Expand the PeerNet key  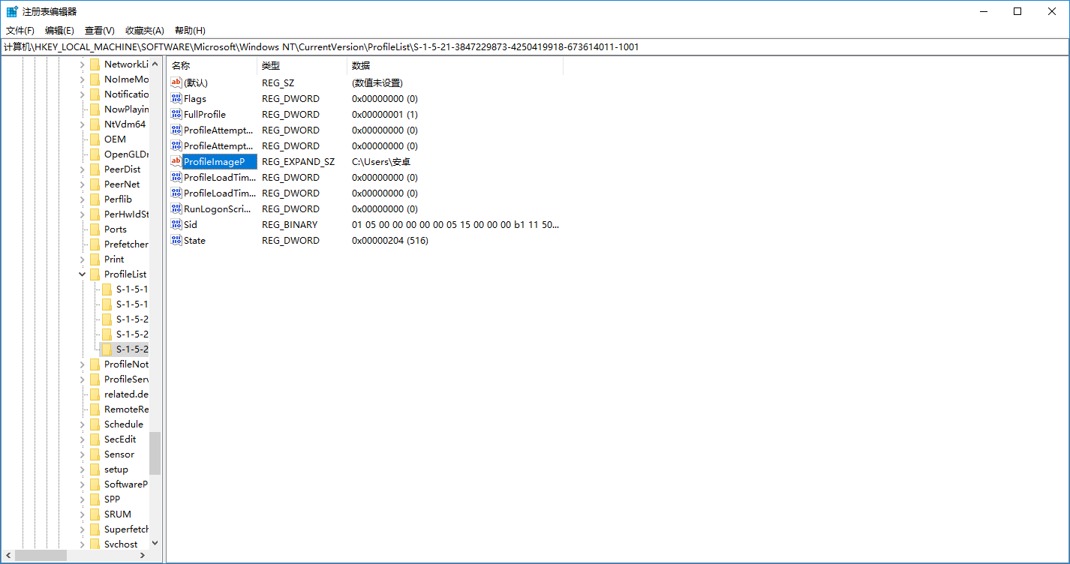pos(83,184)
